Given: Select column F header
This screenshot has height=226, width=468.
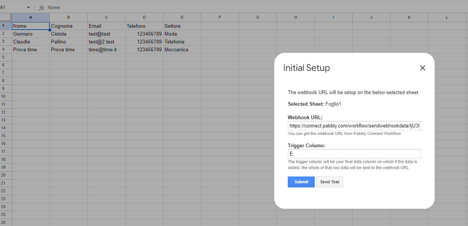Looking at the screenshot, I should click(220, 18).
